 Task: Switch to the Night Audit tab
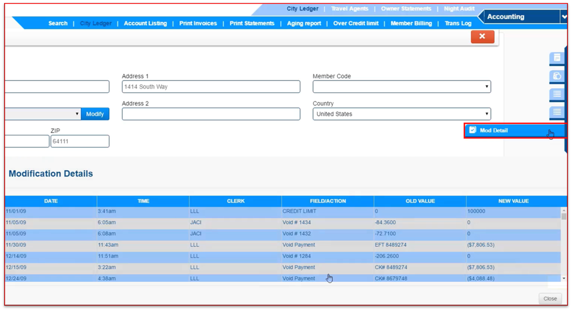[x=459, y=9]
